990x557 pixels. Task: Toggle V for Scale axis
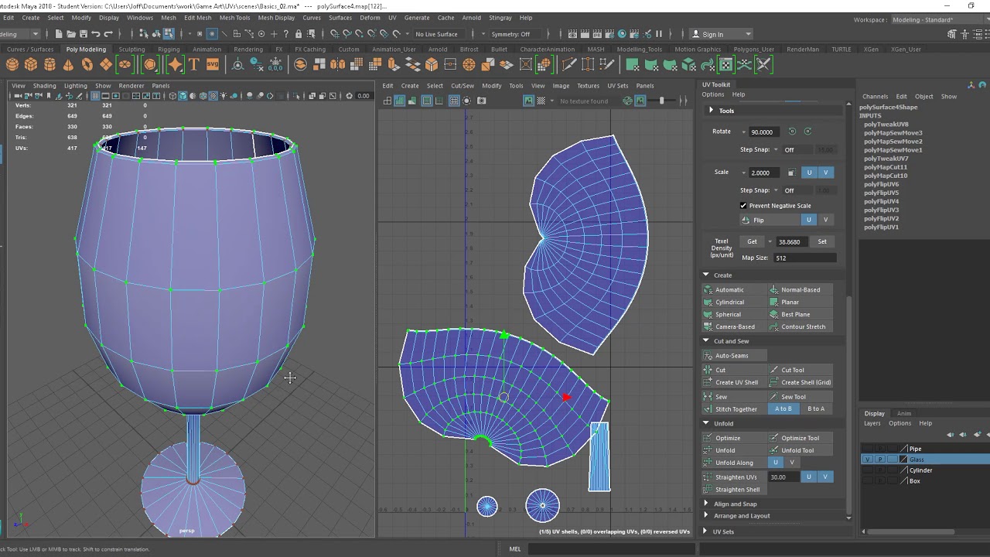(x=825, y=173)
